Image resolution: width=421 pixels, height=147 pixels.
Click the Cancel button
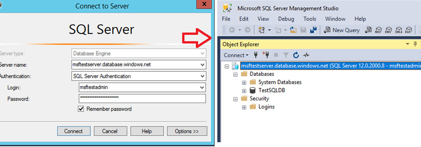coord(110,131)
